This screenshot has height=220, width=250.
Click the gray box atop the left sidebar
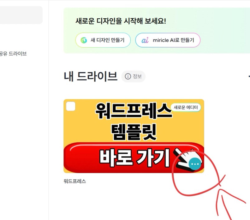click(x=21, y=15)
